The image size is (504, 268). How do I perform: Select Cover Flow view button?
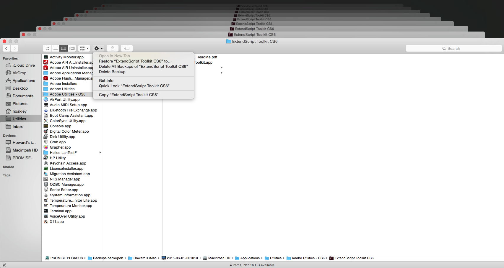click(72, 48)
